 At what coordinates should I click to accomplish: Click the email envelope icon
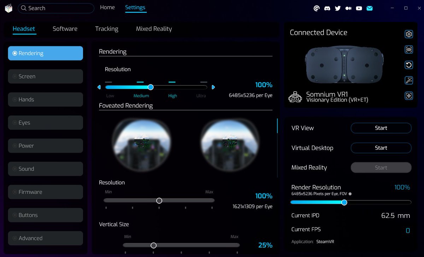pyautogui.click(x=370, y=8)
